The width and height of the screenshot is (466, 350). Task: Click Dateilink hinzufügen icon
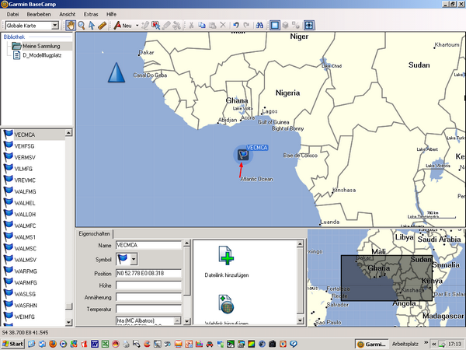tap(226, 255)
